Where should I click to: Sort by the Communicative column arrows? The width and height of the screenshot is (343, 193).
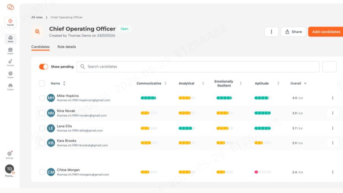[165, 83]
